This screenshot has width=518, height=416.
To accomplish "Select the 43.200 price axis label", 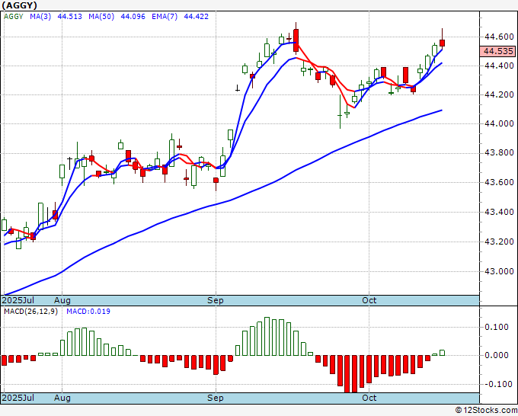I will click(x=499, y=242).
